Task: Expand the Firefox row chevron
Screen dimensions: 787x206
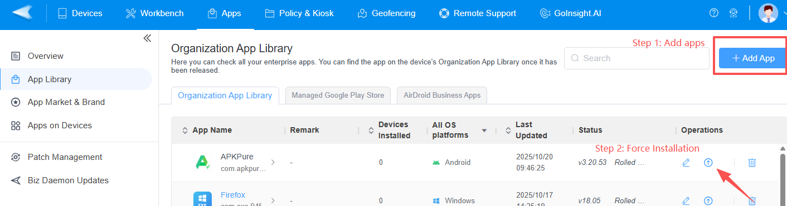Action: click(x=273, y=200)
